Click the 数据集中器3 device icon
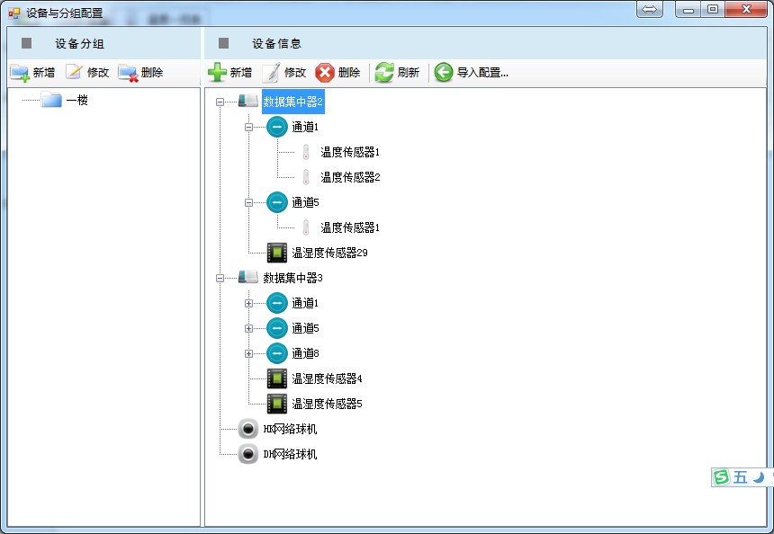This screenshot has height=534, width=774. (248, 277)
